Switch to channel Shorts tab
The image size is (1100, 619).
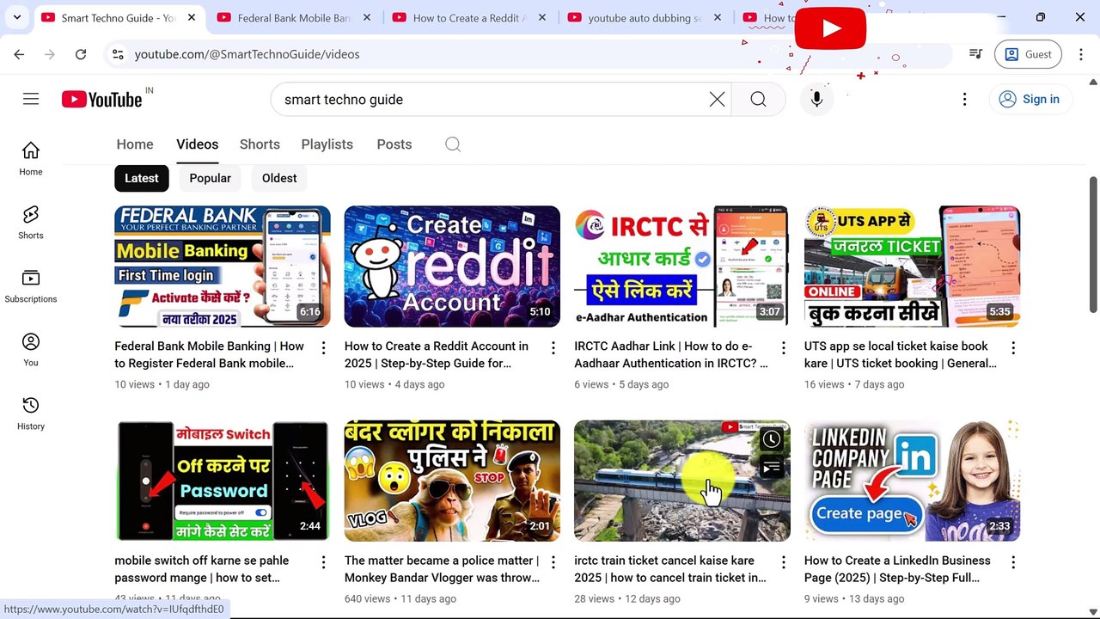pos(260,144)
